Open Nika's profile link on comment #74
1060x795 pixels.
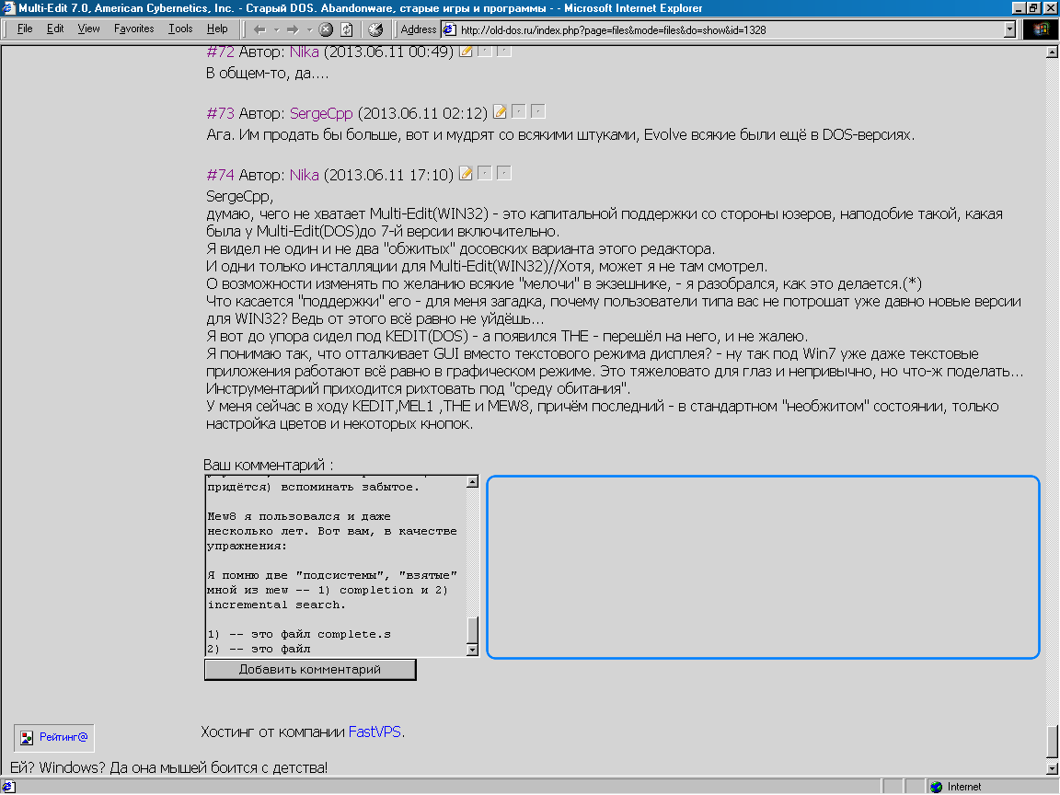[305, 175]
